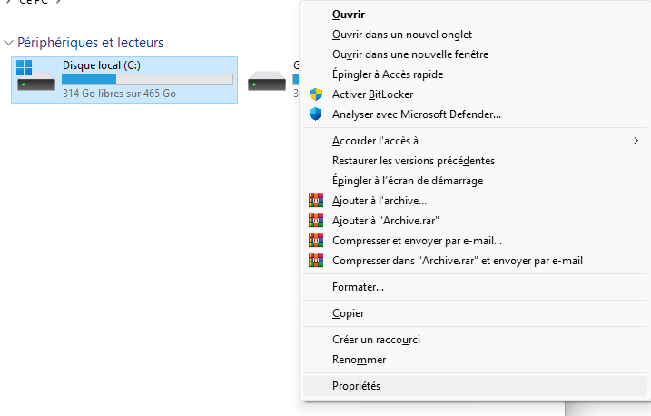Open the Accorder l'accès à entry
The image size is (651, 416).
475,141
